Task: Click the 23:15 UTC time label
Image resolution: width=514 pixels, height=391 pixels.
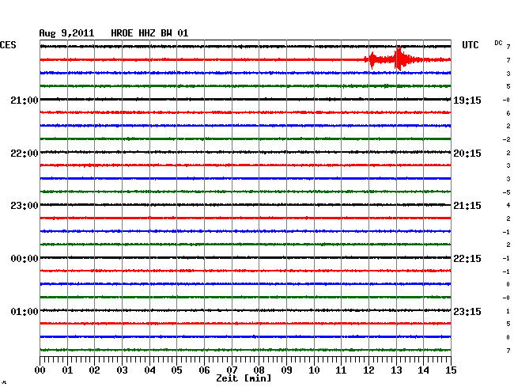Action: [x=467, y=311]
